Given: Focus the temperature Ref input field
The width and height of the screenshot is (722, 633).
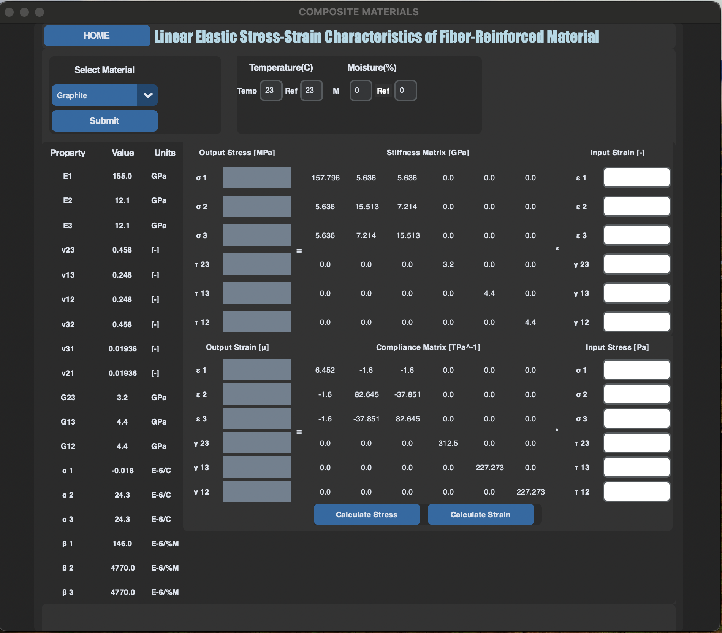Looking at the screenshot, I should coord(311,91).
